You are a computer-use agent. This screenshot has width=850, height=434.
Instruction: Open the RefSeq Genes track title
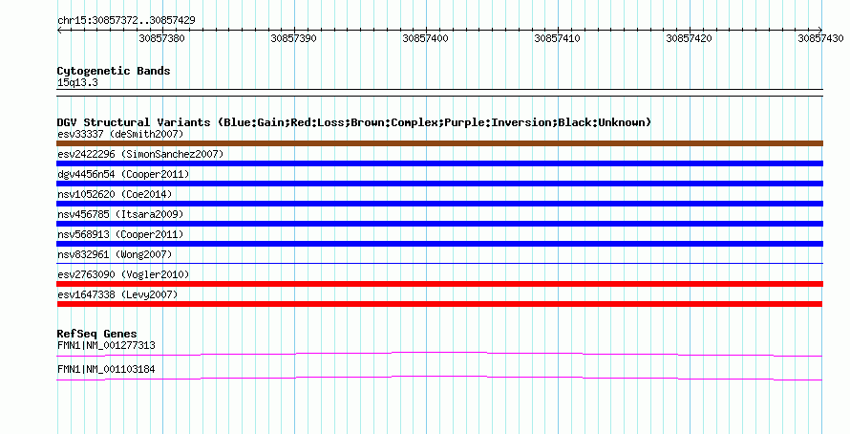coord(96,334)
